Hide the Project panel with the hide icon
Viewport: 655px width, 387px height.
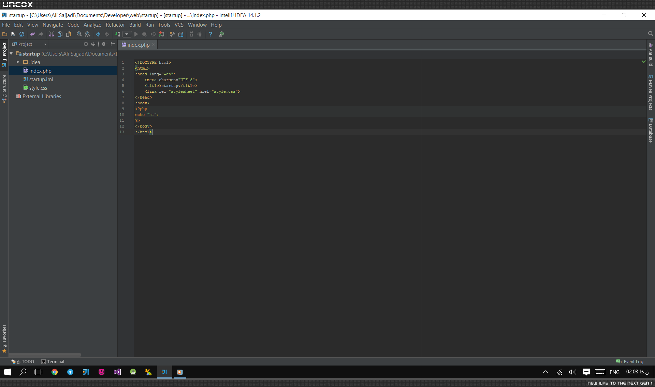pyautogui.click(x=113, y=44)
